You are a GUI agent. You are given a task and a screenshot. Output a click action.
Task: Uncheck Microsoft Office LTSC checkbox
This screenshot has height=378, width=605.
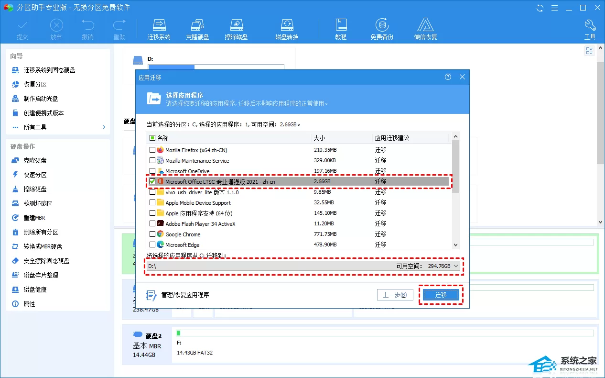click(152, 181)
